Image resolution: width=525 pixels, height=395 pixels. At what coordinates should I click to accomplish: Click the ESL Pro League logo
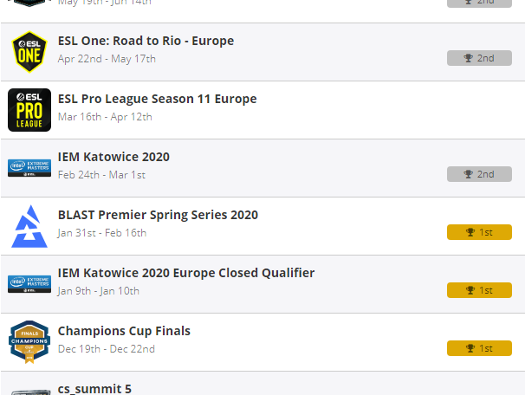(x=29, y=110)
